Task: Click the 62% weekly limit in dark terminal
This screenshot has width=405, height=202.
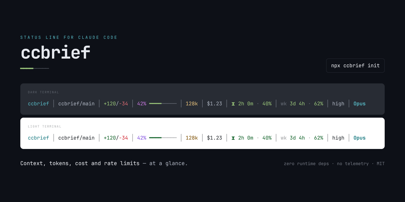Action: point(319,104)
